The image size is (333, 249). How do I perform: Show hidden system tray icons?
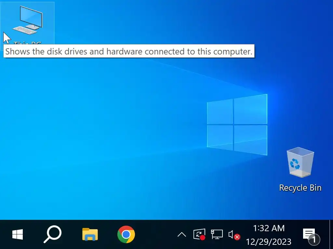point(181,234)
